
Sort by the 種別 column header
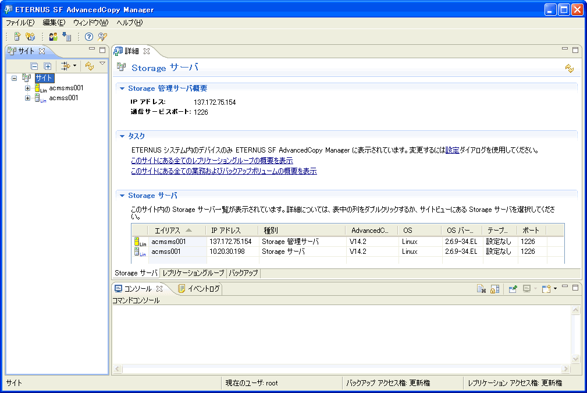coord(302,231)
